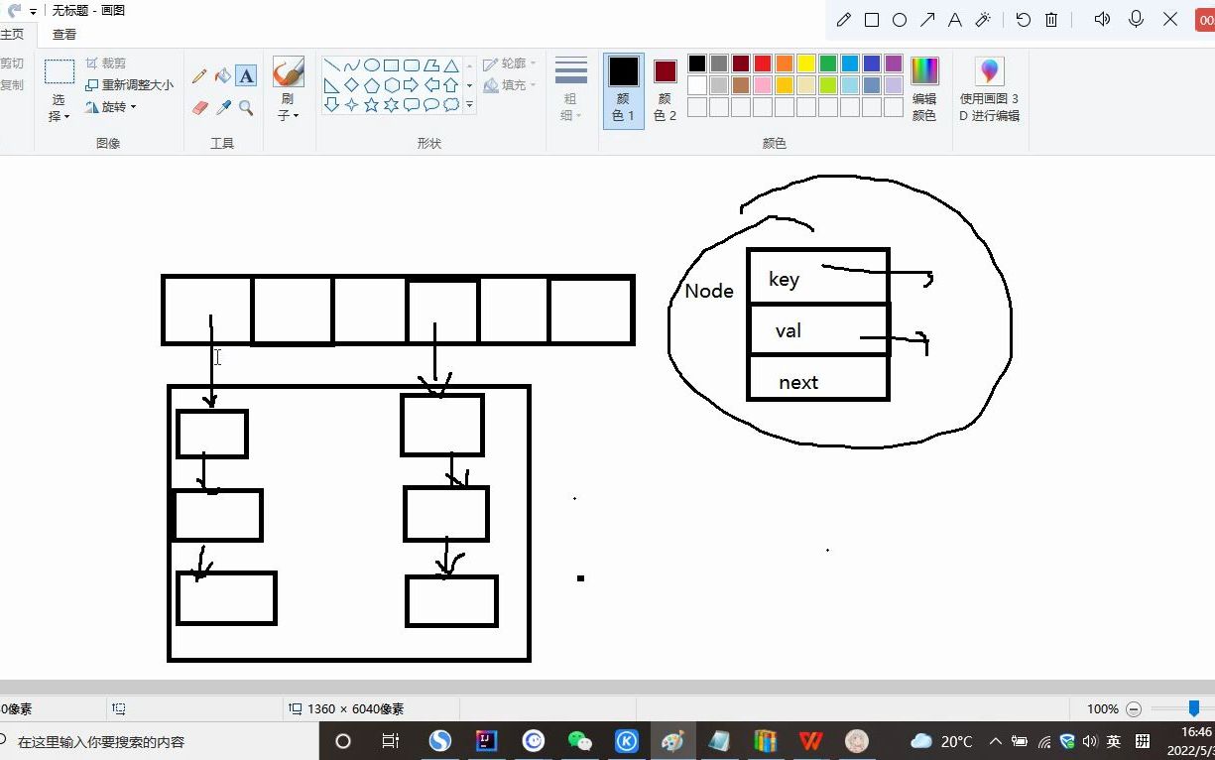The height and width of the screenshot is (760, 1215).
Task: Show the next row of shapes
Action: [469, 85]
